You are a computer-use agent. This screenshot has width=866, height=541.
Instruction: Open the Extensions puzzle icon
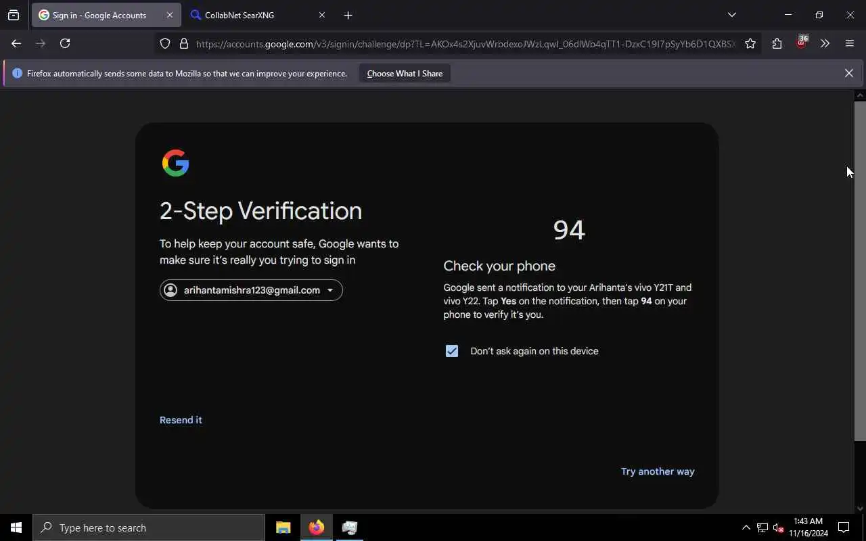777,43
